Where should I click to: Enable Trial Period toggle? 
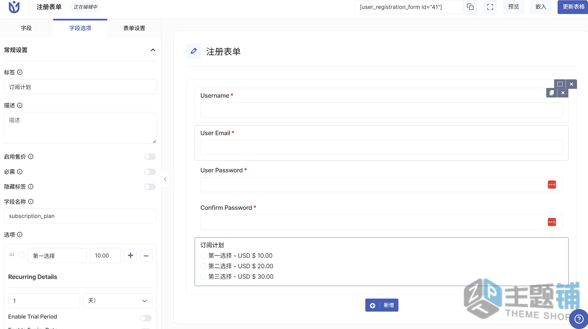point(146,318)
